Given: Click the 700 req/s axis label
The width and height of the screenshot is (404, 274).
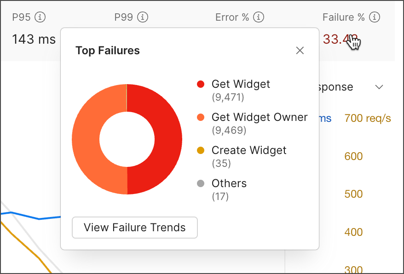Looking at the screenshot, I should point(367,118).
